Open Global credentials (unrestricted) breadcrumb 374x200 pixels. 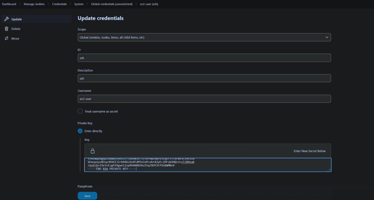coord(112,4)
